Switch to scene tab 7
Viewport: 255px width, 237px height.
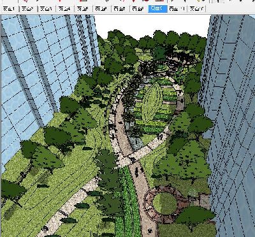coord(120,9)
